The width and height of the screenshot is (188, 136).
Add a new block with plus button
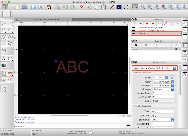[x=147, y=23]
